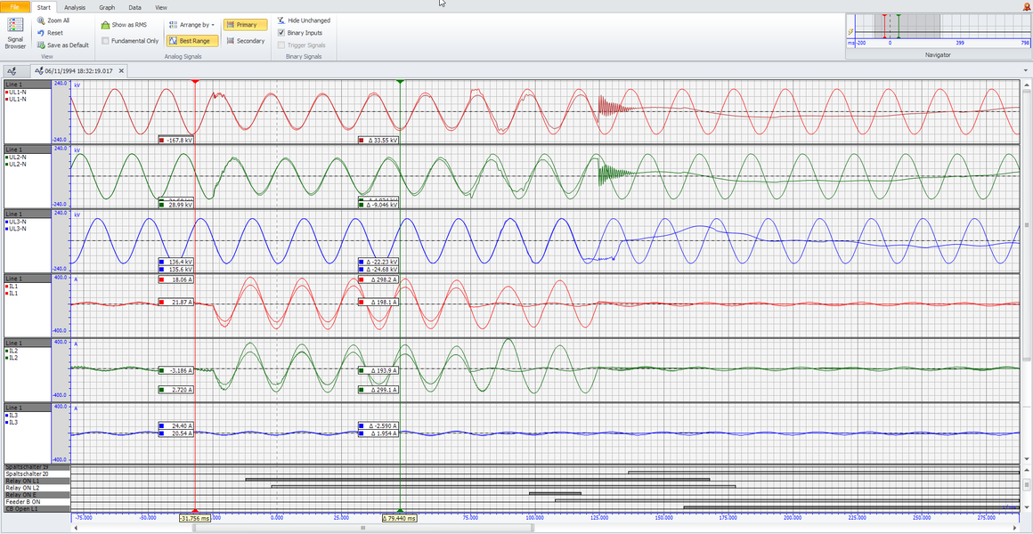Switch to the Graph ribbon tab
The width and height of the screenshot is (1033, 534).
click(x=107, y=7)
